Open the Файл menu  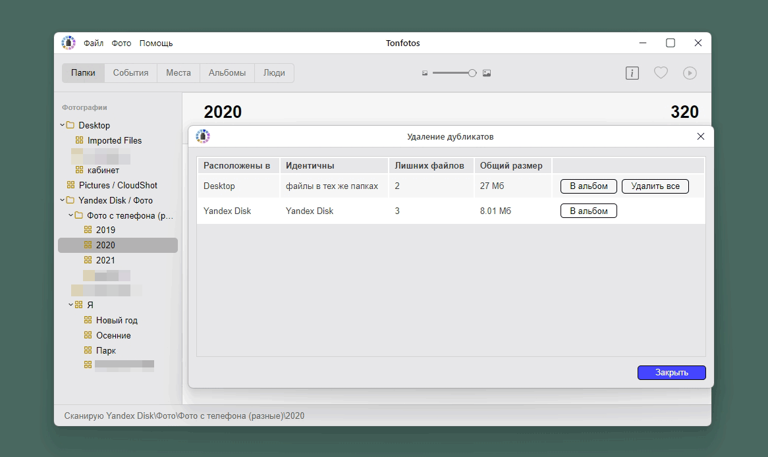point(93,43)
